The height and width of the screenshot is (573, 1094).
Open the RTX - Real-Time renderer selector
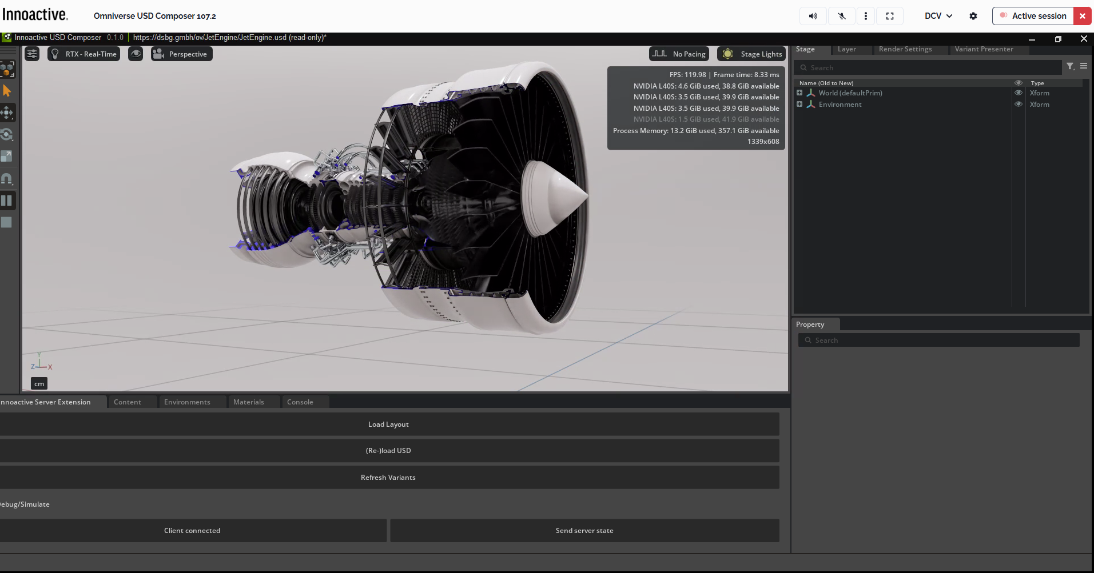tap(83, 54)
